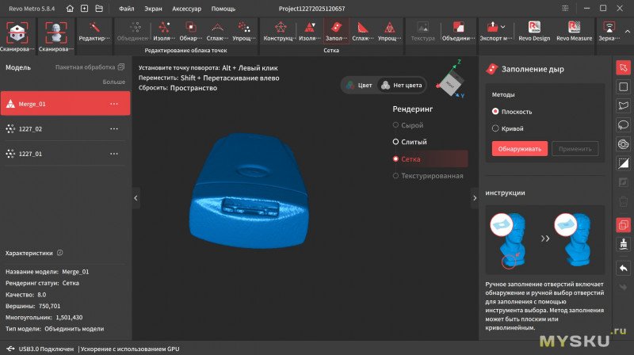Open Revo Measure from the toolbar
Screen dimensions: 634x355
point(574,30)
